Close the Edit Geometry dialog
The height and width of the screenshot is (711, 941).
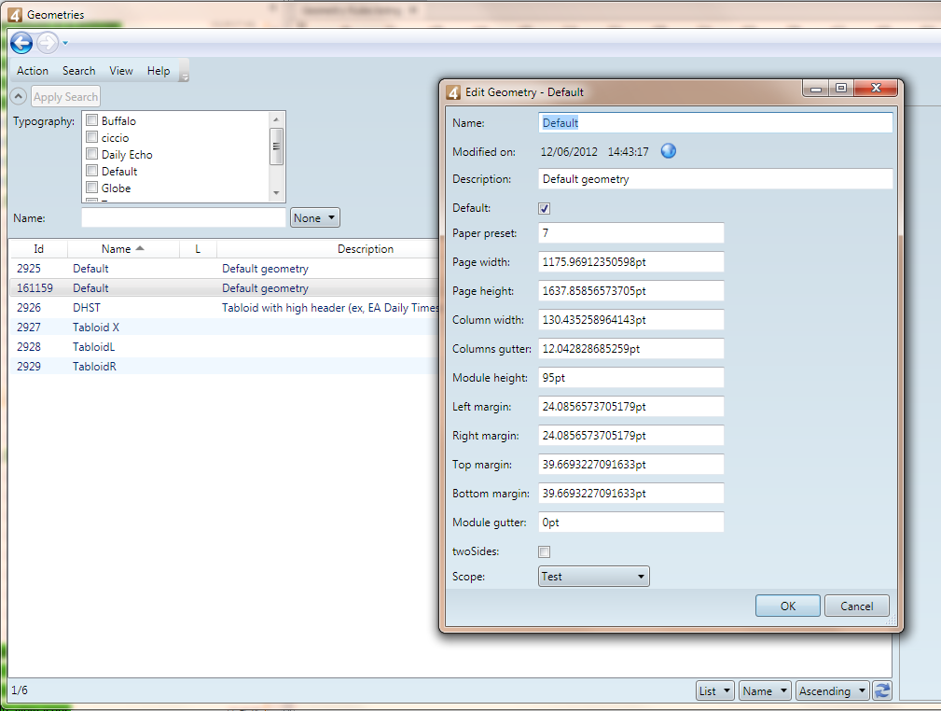(876, 88)
